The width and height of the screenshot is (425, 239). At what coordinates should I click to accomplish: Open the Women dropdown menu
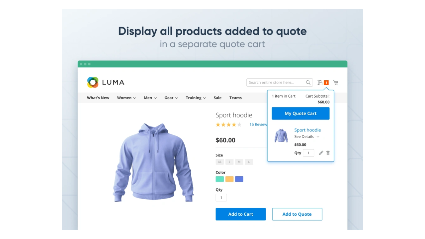click(127, 98)
